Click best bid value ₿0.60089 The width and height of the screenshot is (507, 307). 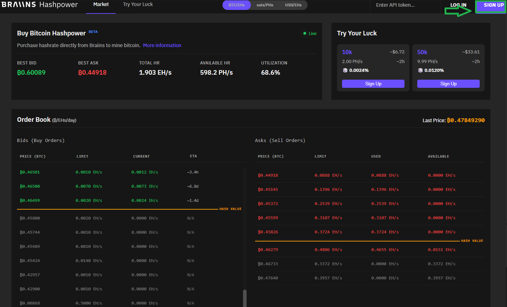pyautogui.click(x=31, y=73)
